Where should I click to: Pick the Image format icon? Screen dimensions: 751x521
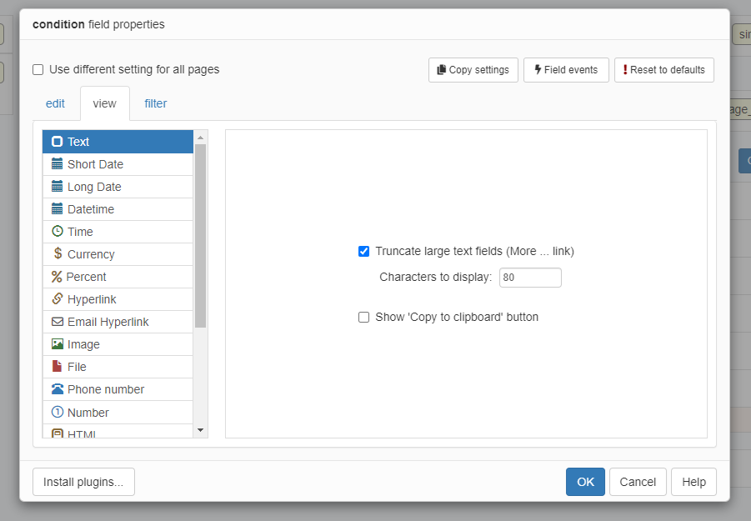click(x=57, y=344)
